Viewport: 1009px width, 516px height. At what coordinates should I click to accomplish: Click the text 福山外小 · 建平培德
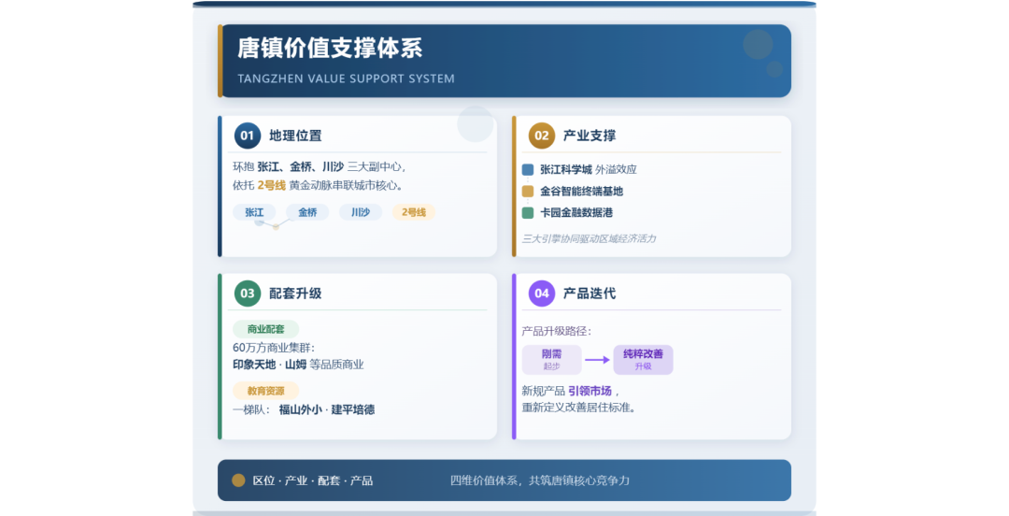(x=327, y=409)
